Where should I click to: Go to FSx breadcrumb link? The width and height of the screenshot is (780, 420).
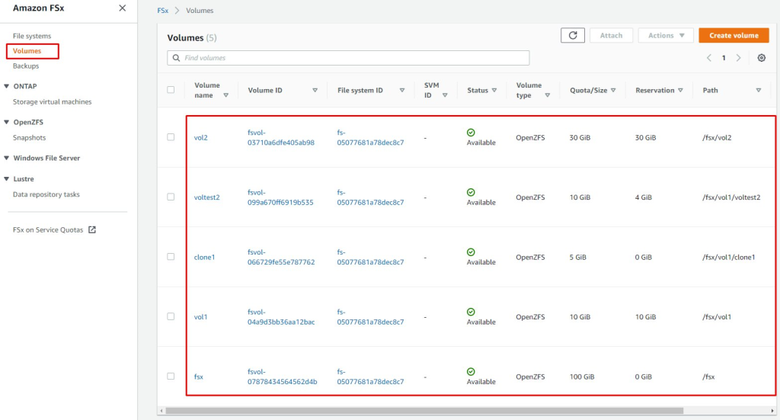click(x=163, y=11)
